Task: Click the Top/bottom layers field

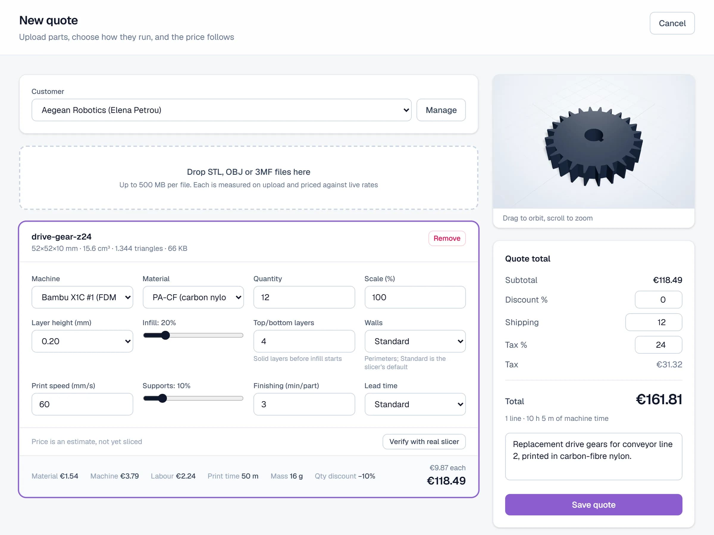Action: 304,341
